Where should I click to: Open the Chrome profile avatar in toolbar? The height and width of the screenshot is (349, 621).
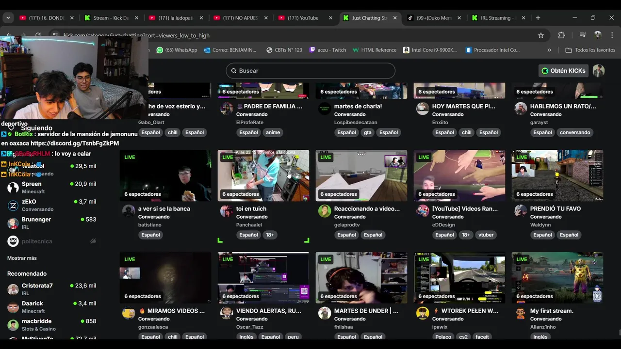point(598,35)
